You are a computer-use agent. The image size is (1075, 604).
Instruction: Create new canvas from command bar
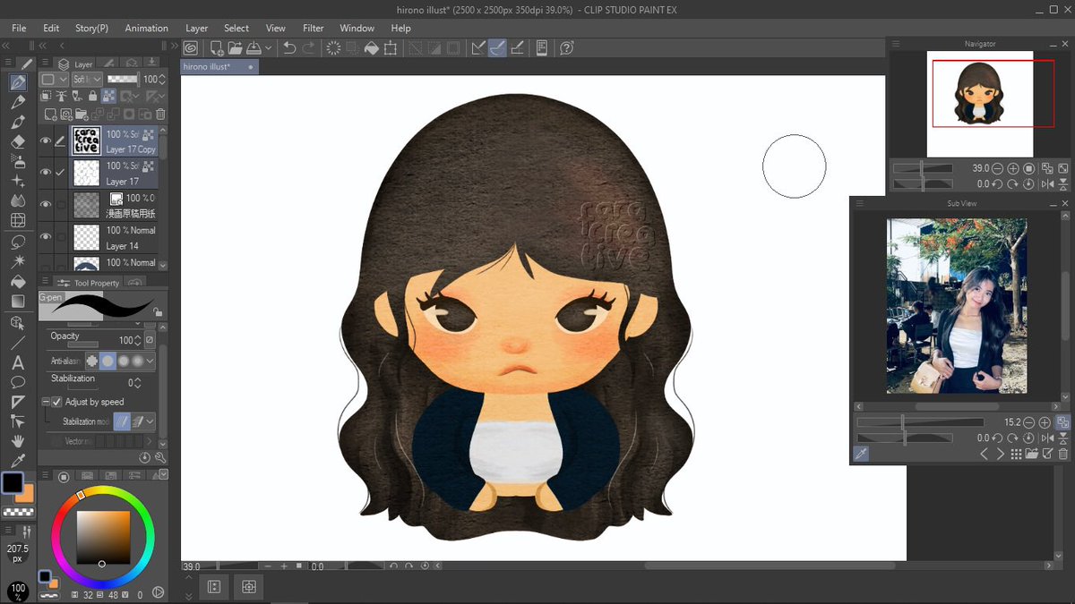point(216,48)
